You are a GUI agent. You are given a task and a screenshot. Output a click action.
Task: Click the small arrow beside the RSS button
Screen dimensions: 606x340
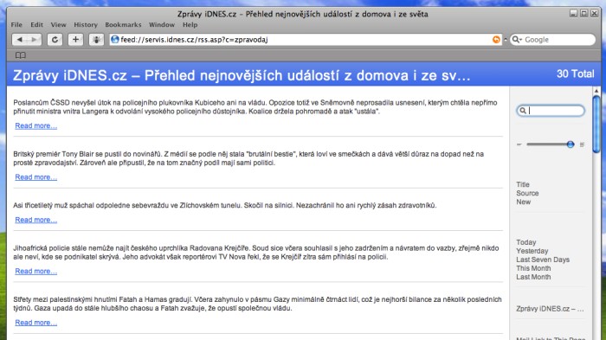(x=505, y=40)
